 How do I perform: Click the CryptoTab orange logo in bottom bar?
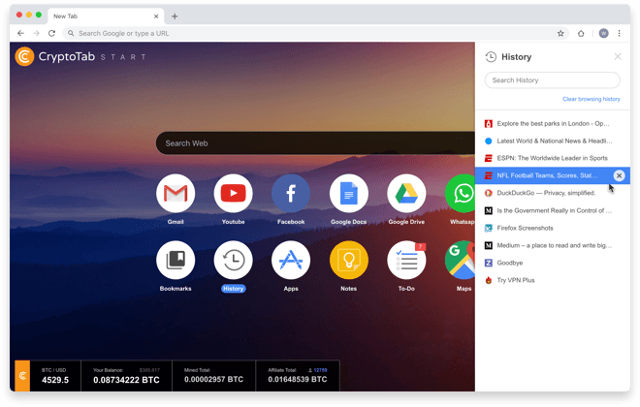click(21, 376)
